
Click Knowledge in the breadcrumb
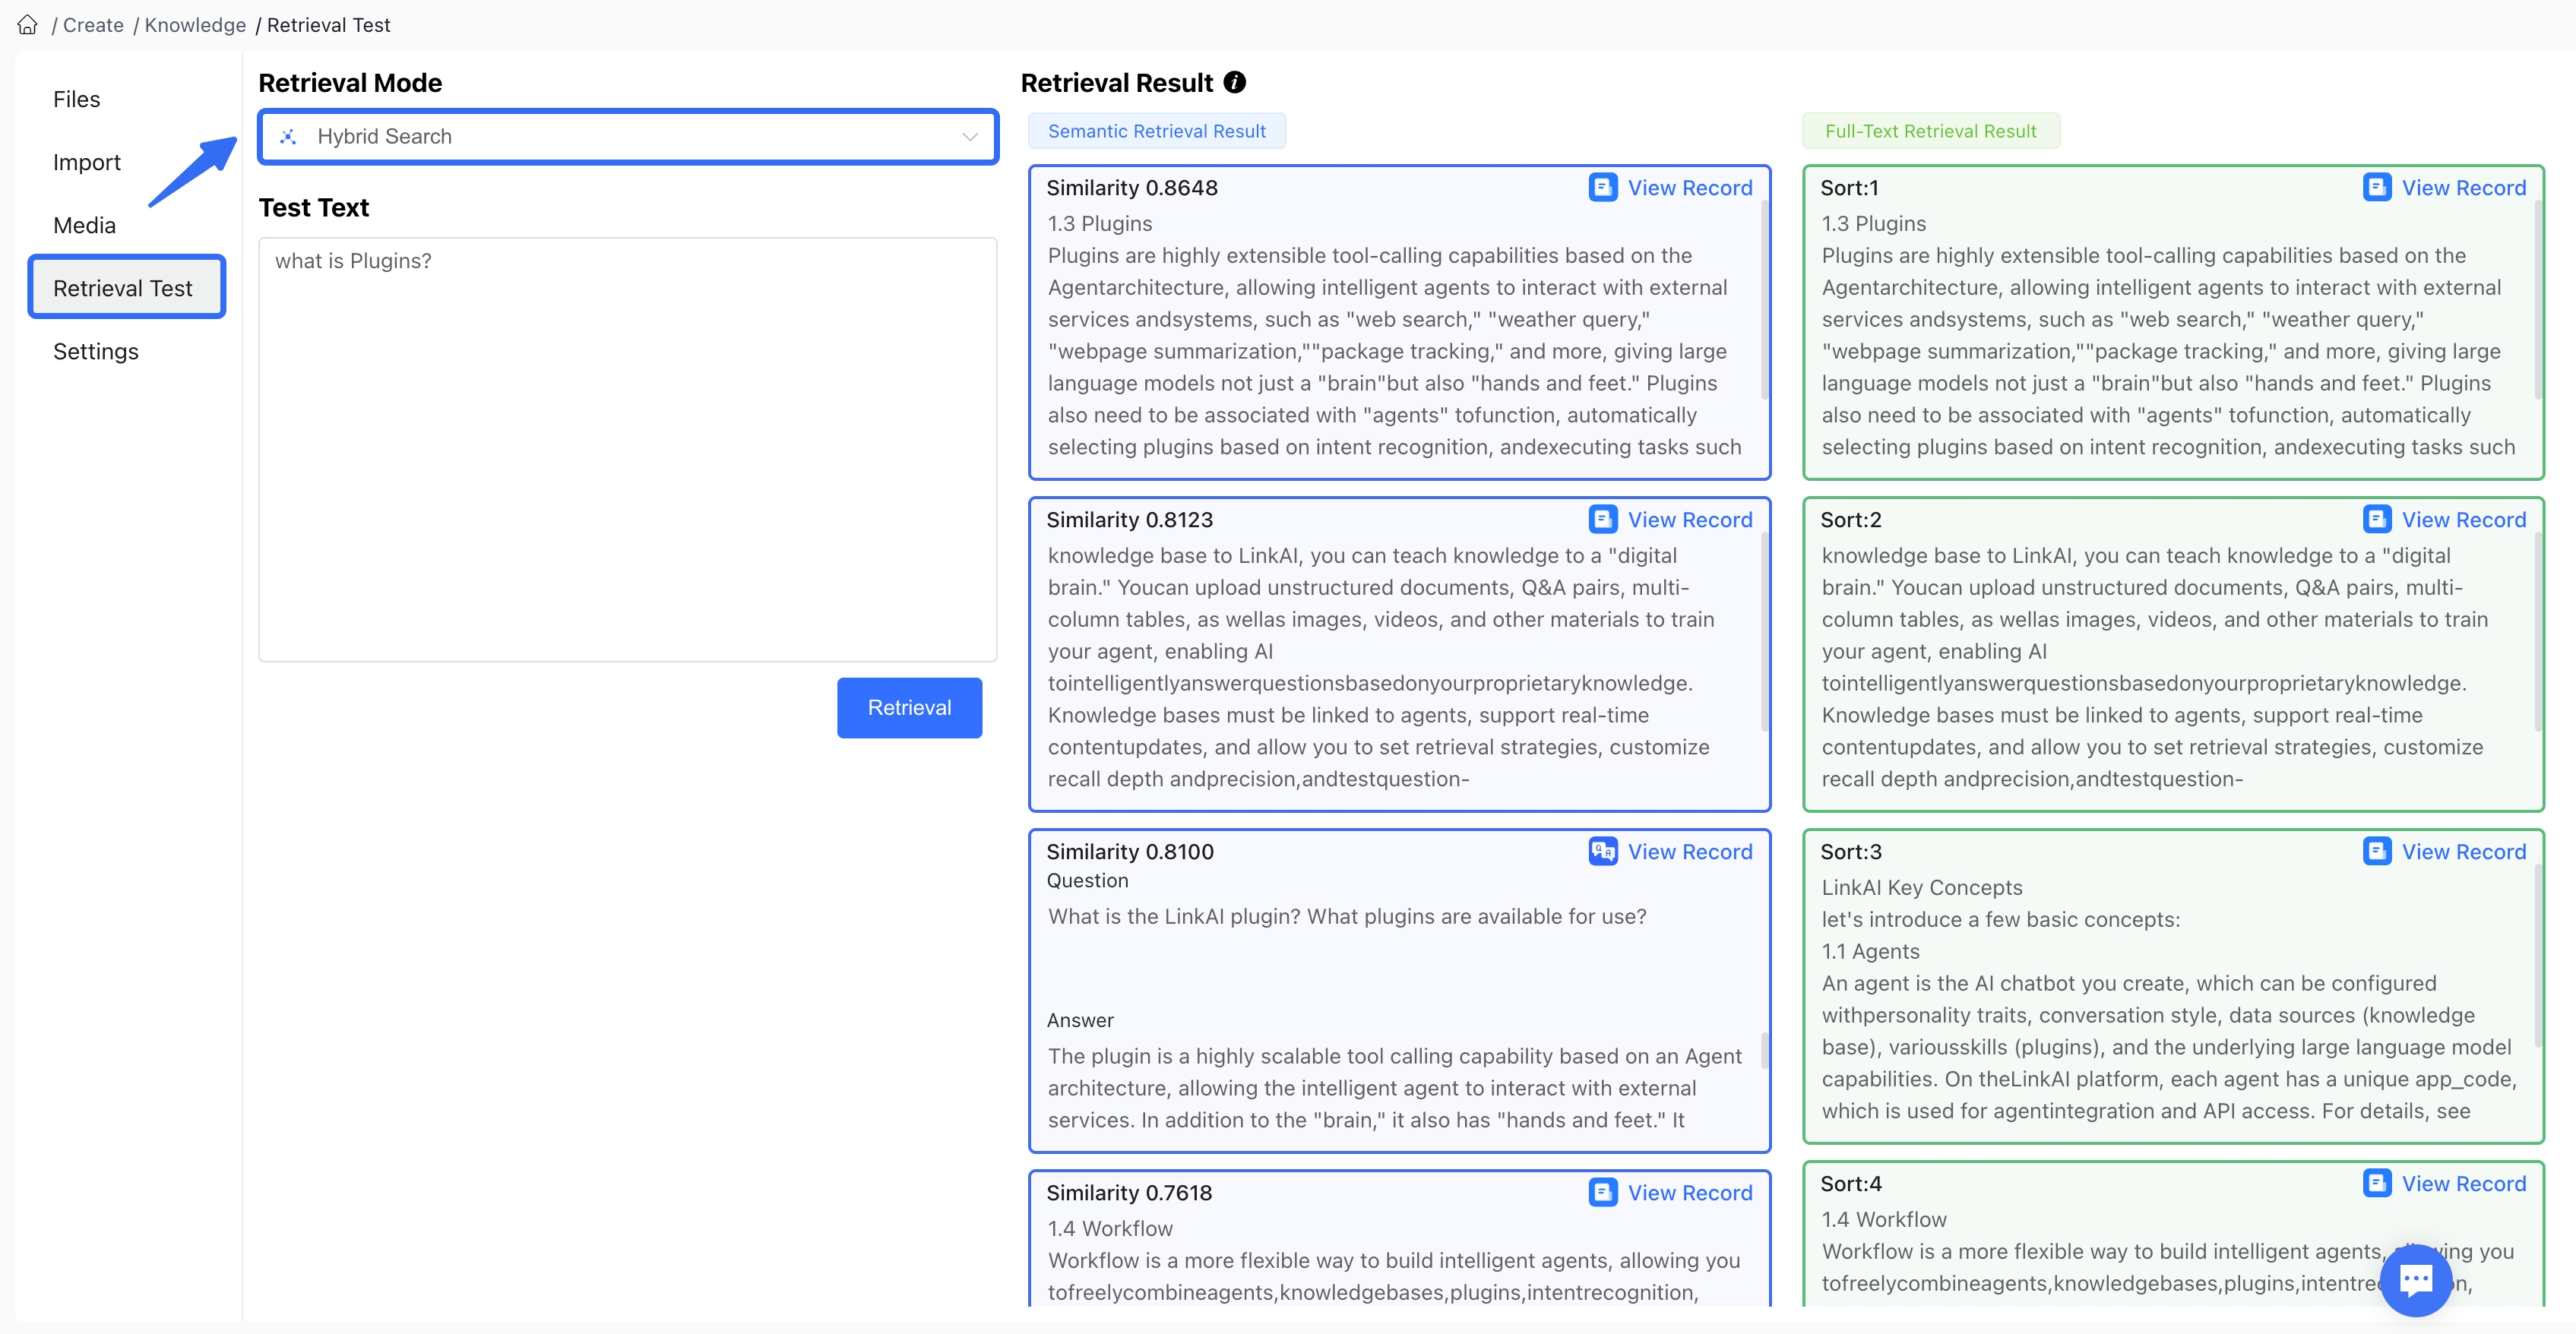click(195, 25)
